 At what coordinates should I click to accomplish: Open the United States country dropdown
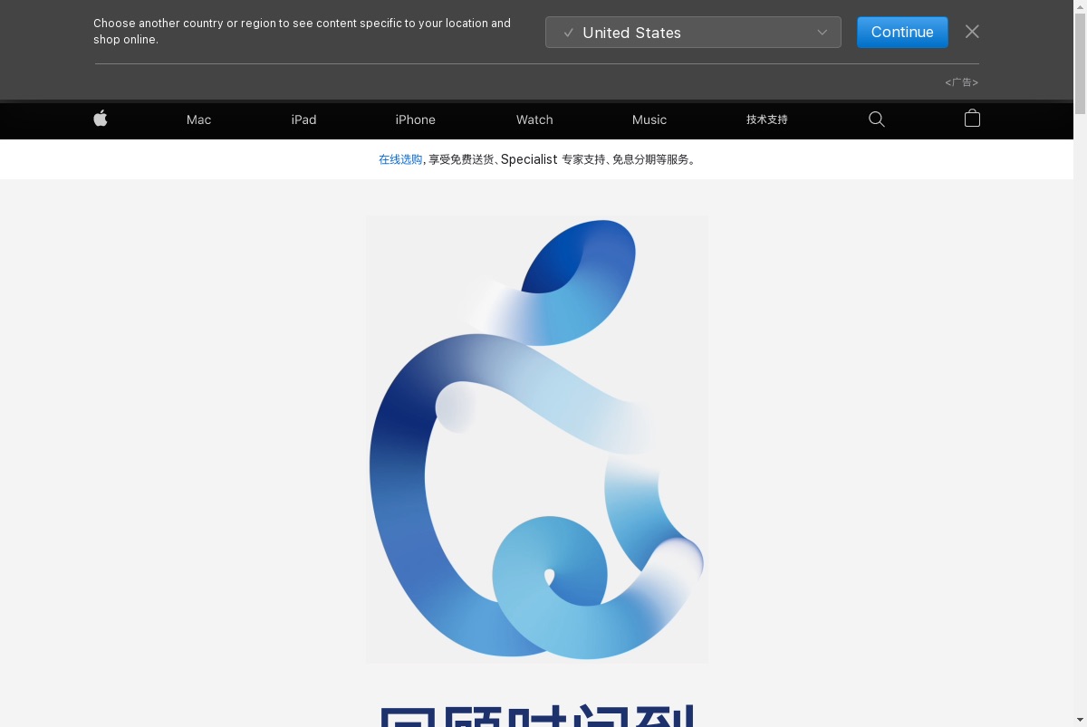click(693, 33)
